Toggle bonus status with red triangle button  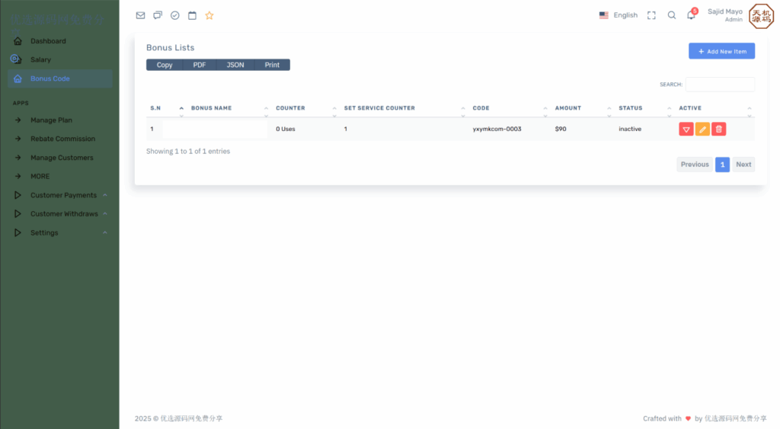(686, 130)
